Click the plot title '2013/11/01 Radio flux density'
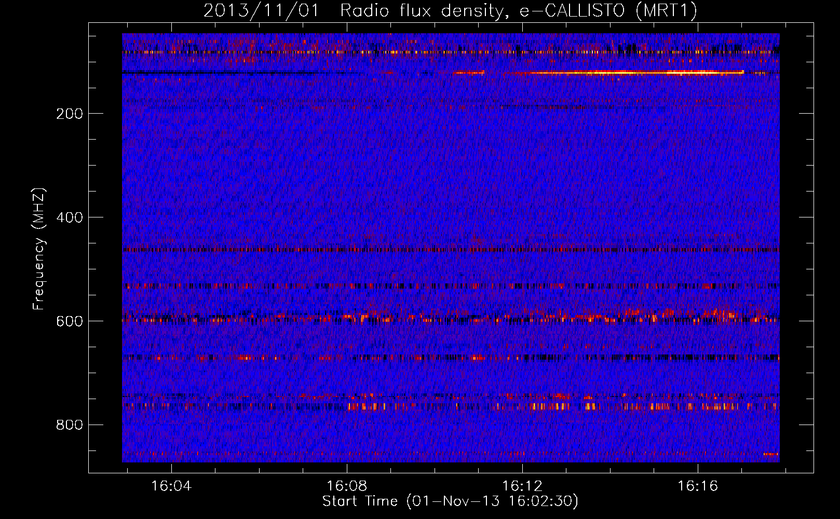This screenshot has height=519, width=840. pyautogui.click(x=450, y=10)
